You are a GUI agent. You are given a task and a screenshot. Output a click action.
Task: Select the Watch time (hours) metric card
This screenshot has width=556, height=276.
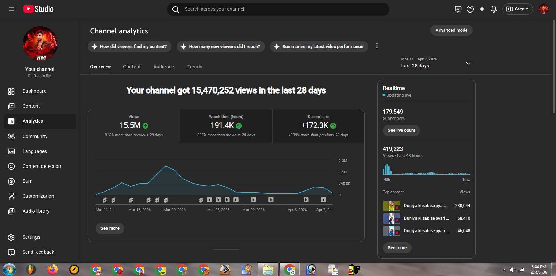[x=226, y=126]
